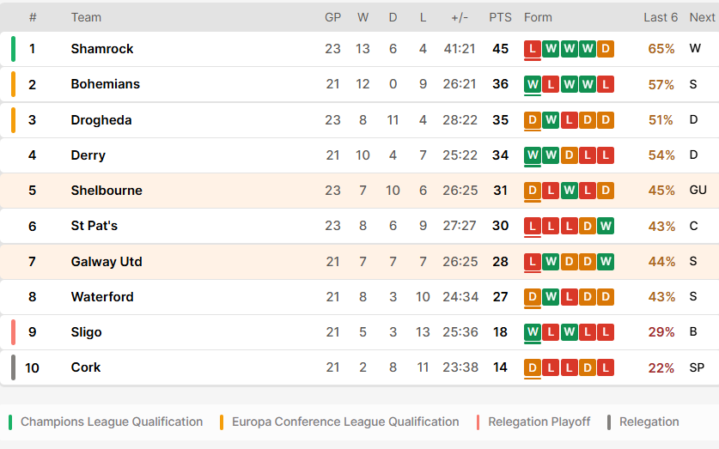Click Sligo's 29% last six value

click(x=661, y=332)
